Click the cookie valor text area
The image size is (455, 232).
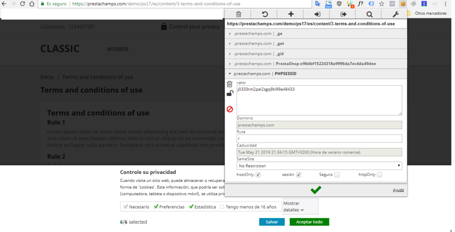(x=319, y=100)
